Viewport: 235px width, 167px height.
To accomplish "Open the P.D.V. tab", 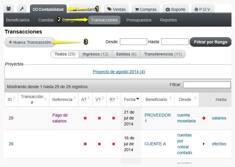I will point(203,9).
